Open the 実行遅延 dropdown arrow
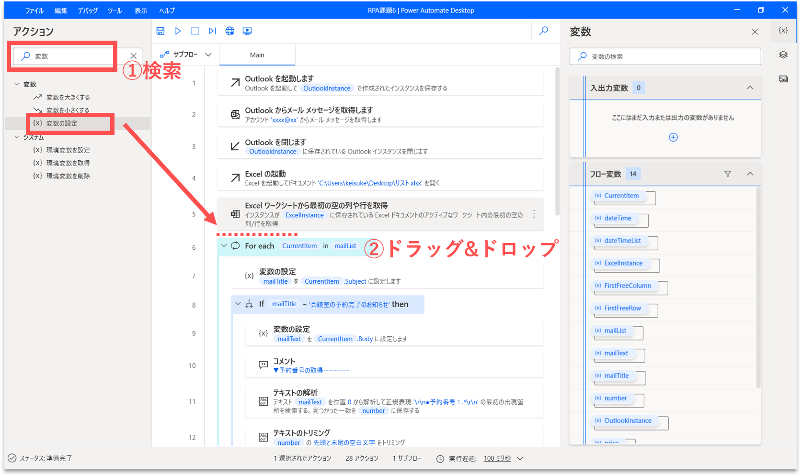Image resolution: width=801 pixels, height=476 pixels. tap(520, 458)
